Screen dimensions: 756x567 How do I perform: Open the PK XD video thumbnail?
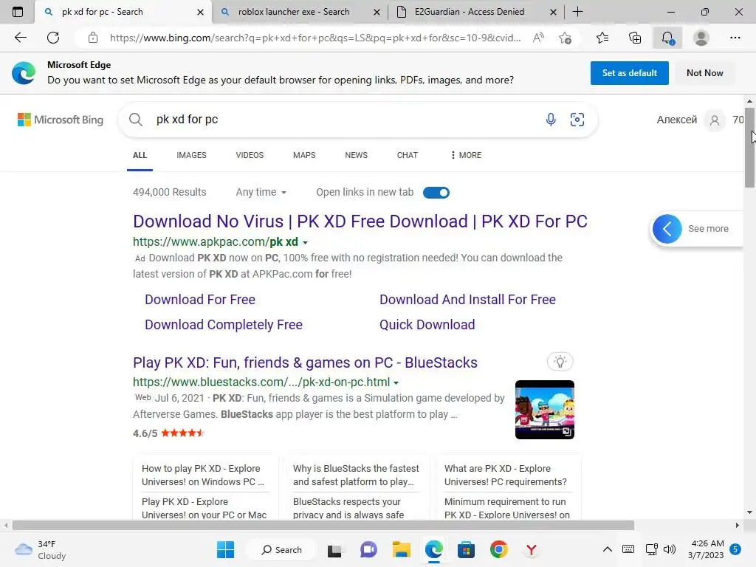[x=544, y=410]
